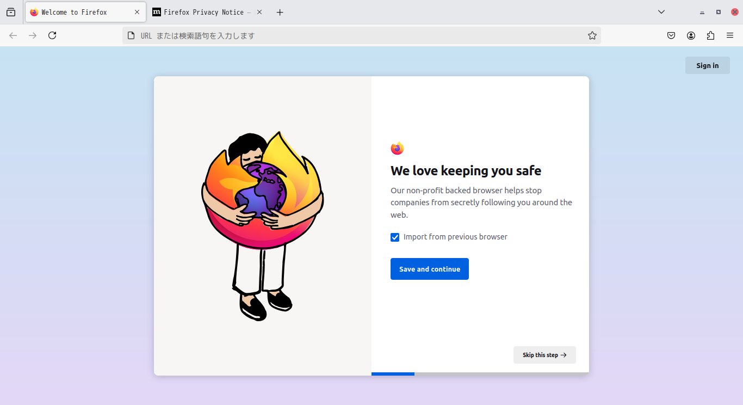
Task: Open the application hamburger menu
Action: tap(730, 35)
